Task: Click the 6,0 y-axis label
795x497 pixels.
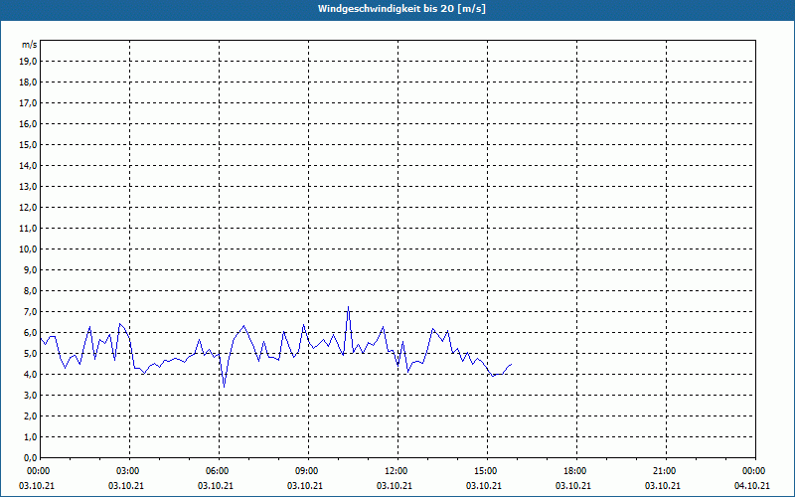Action: coord(30,333)
